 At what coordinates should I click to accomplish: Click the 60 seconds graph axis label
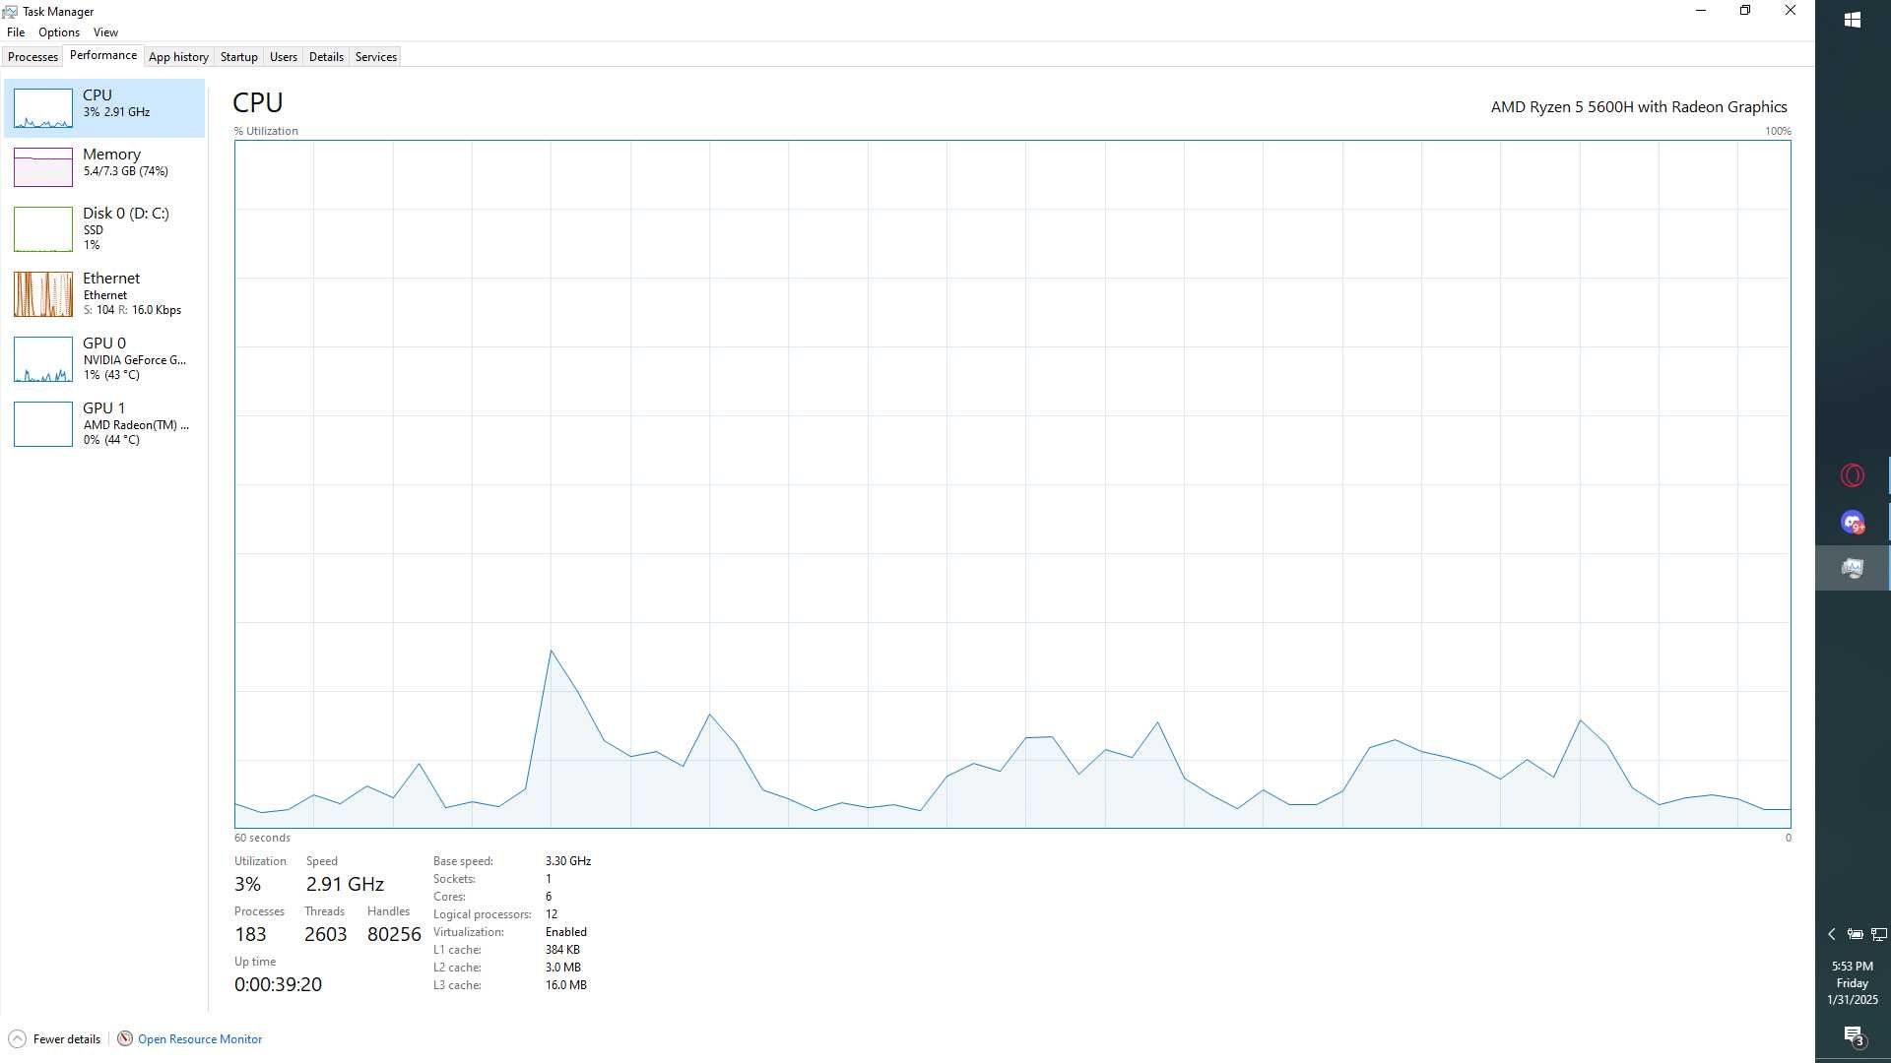coord(262,838)
